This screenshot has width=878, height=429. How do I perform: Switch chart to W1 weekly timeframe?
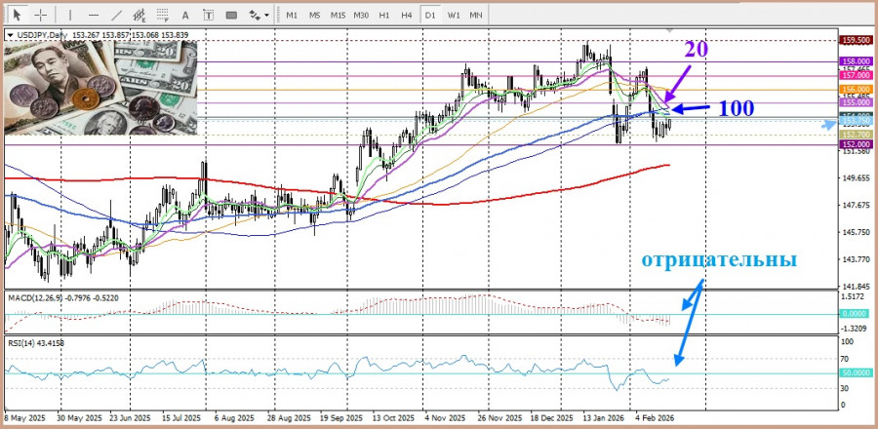pyautogui.click(x=455, y=15)
